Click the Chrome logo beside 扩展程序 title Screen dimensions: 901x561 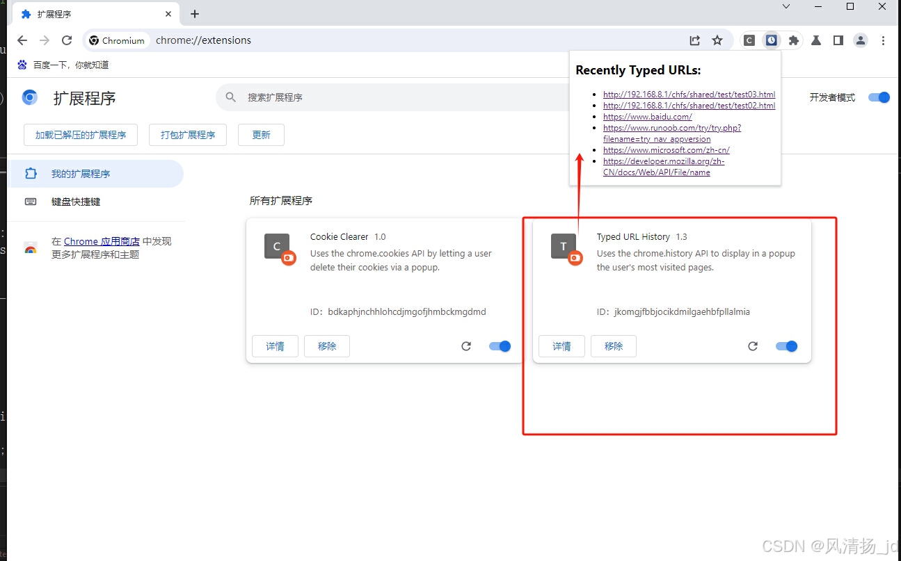pos(30,97)
